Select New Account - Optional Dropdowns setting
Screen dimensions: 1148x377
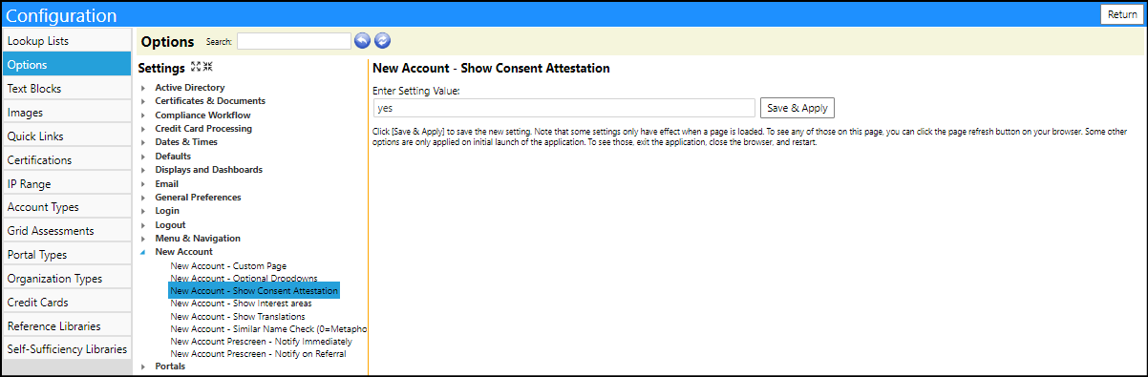click(x=244, y=279)
